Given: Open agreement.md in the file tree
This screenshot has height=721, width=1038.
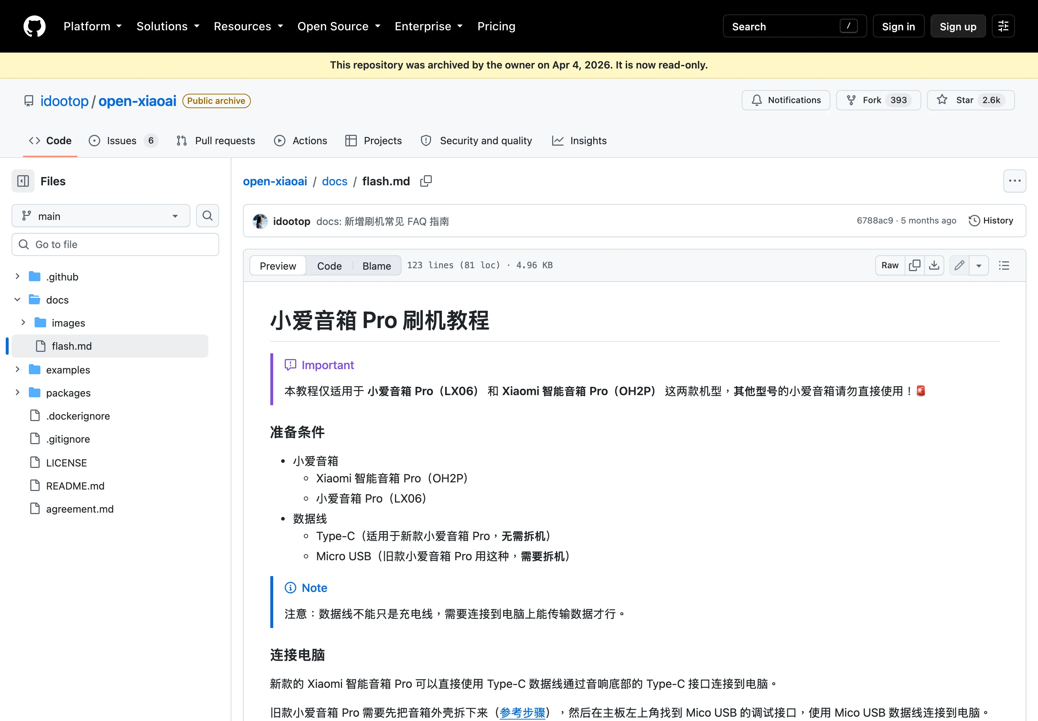Looking at the screenshot, I should click(80, 509).
